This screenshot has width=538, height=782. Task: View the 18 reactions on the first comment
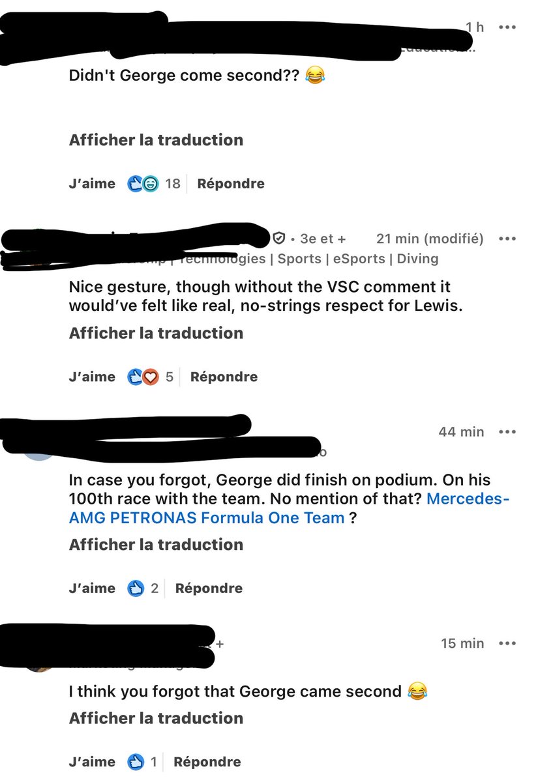(x=154, y=184)
